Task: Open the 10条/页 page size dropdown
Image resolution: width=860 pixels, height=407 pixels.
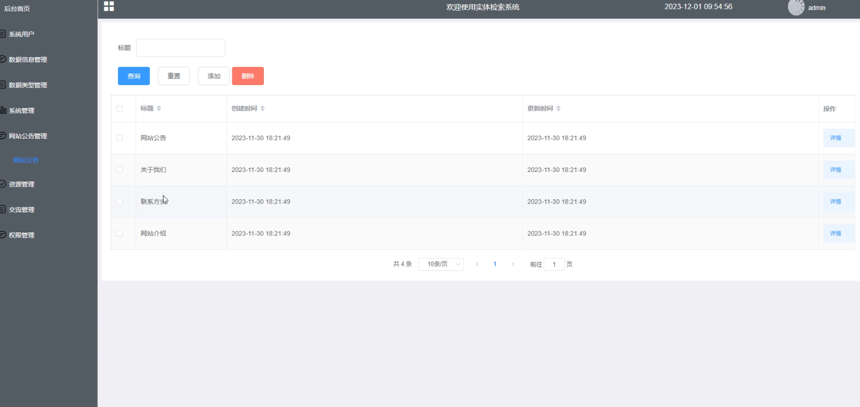Action: coord(441,264)
